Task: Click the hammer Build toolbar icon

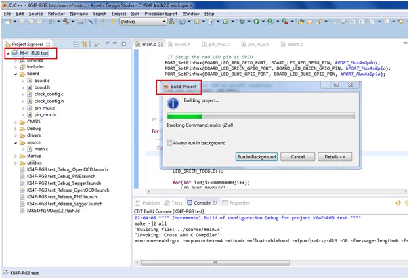Action: [66, 22]
